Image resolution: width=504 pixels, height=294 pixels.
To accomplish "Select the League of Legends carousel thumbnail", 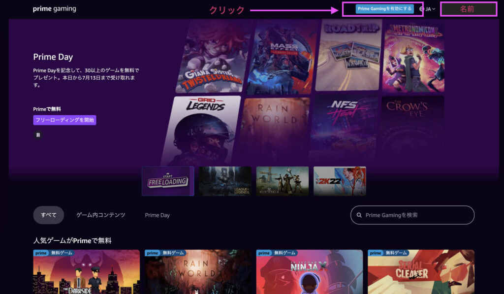I will click(x=225, y=181).
